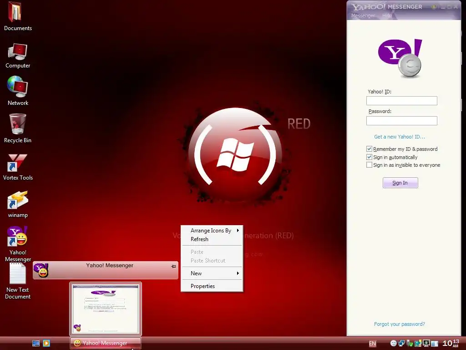Screen dimensions: 466x350
Task: Open the Messenger menu
Action: click(x=363, y=15)
